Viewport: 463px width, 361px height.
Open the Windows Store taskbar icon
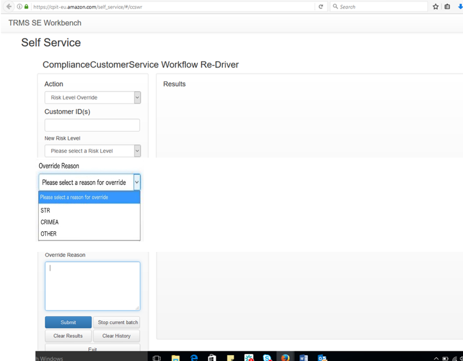coord(212,358)
